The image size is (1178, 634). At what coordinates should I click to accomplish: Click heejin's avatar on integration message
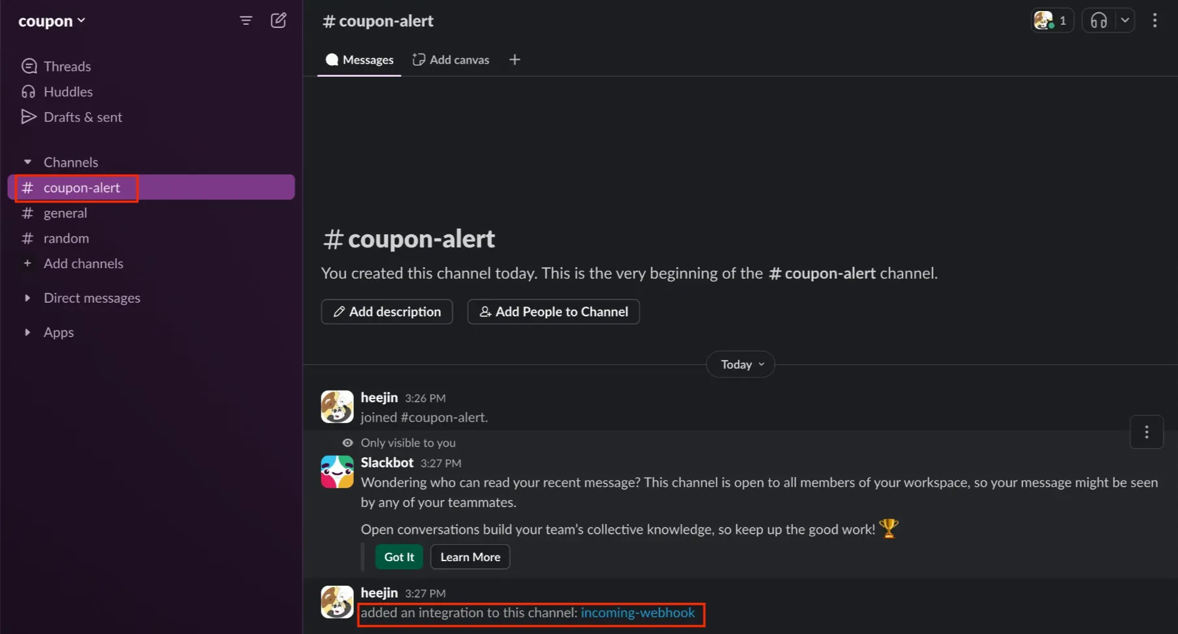[337, 602]
